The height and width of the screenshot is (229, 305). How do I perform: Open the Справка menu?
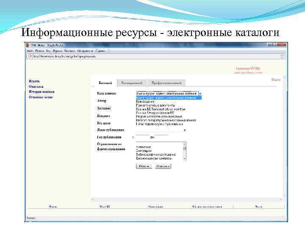point(100,51)
